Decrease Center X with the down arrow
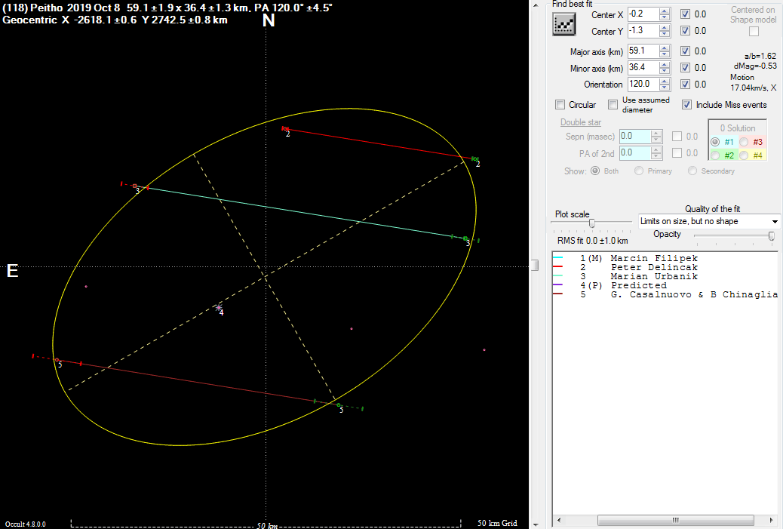Screen dimensions: 783x529 [665, 17]
